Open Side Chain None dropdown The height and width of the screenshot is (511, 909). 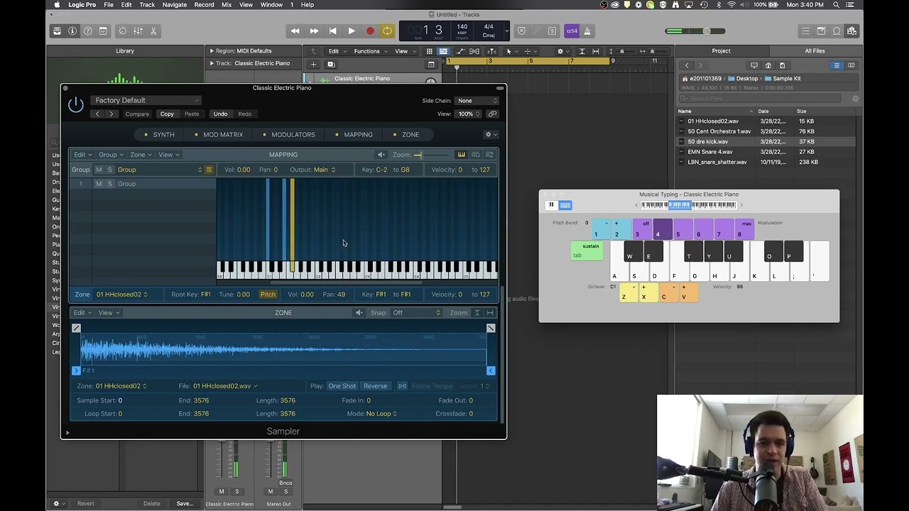[477, 100]
